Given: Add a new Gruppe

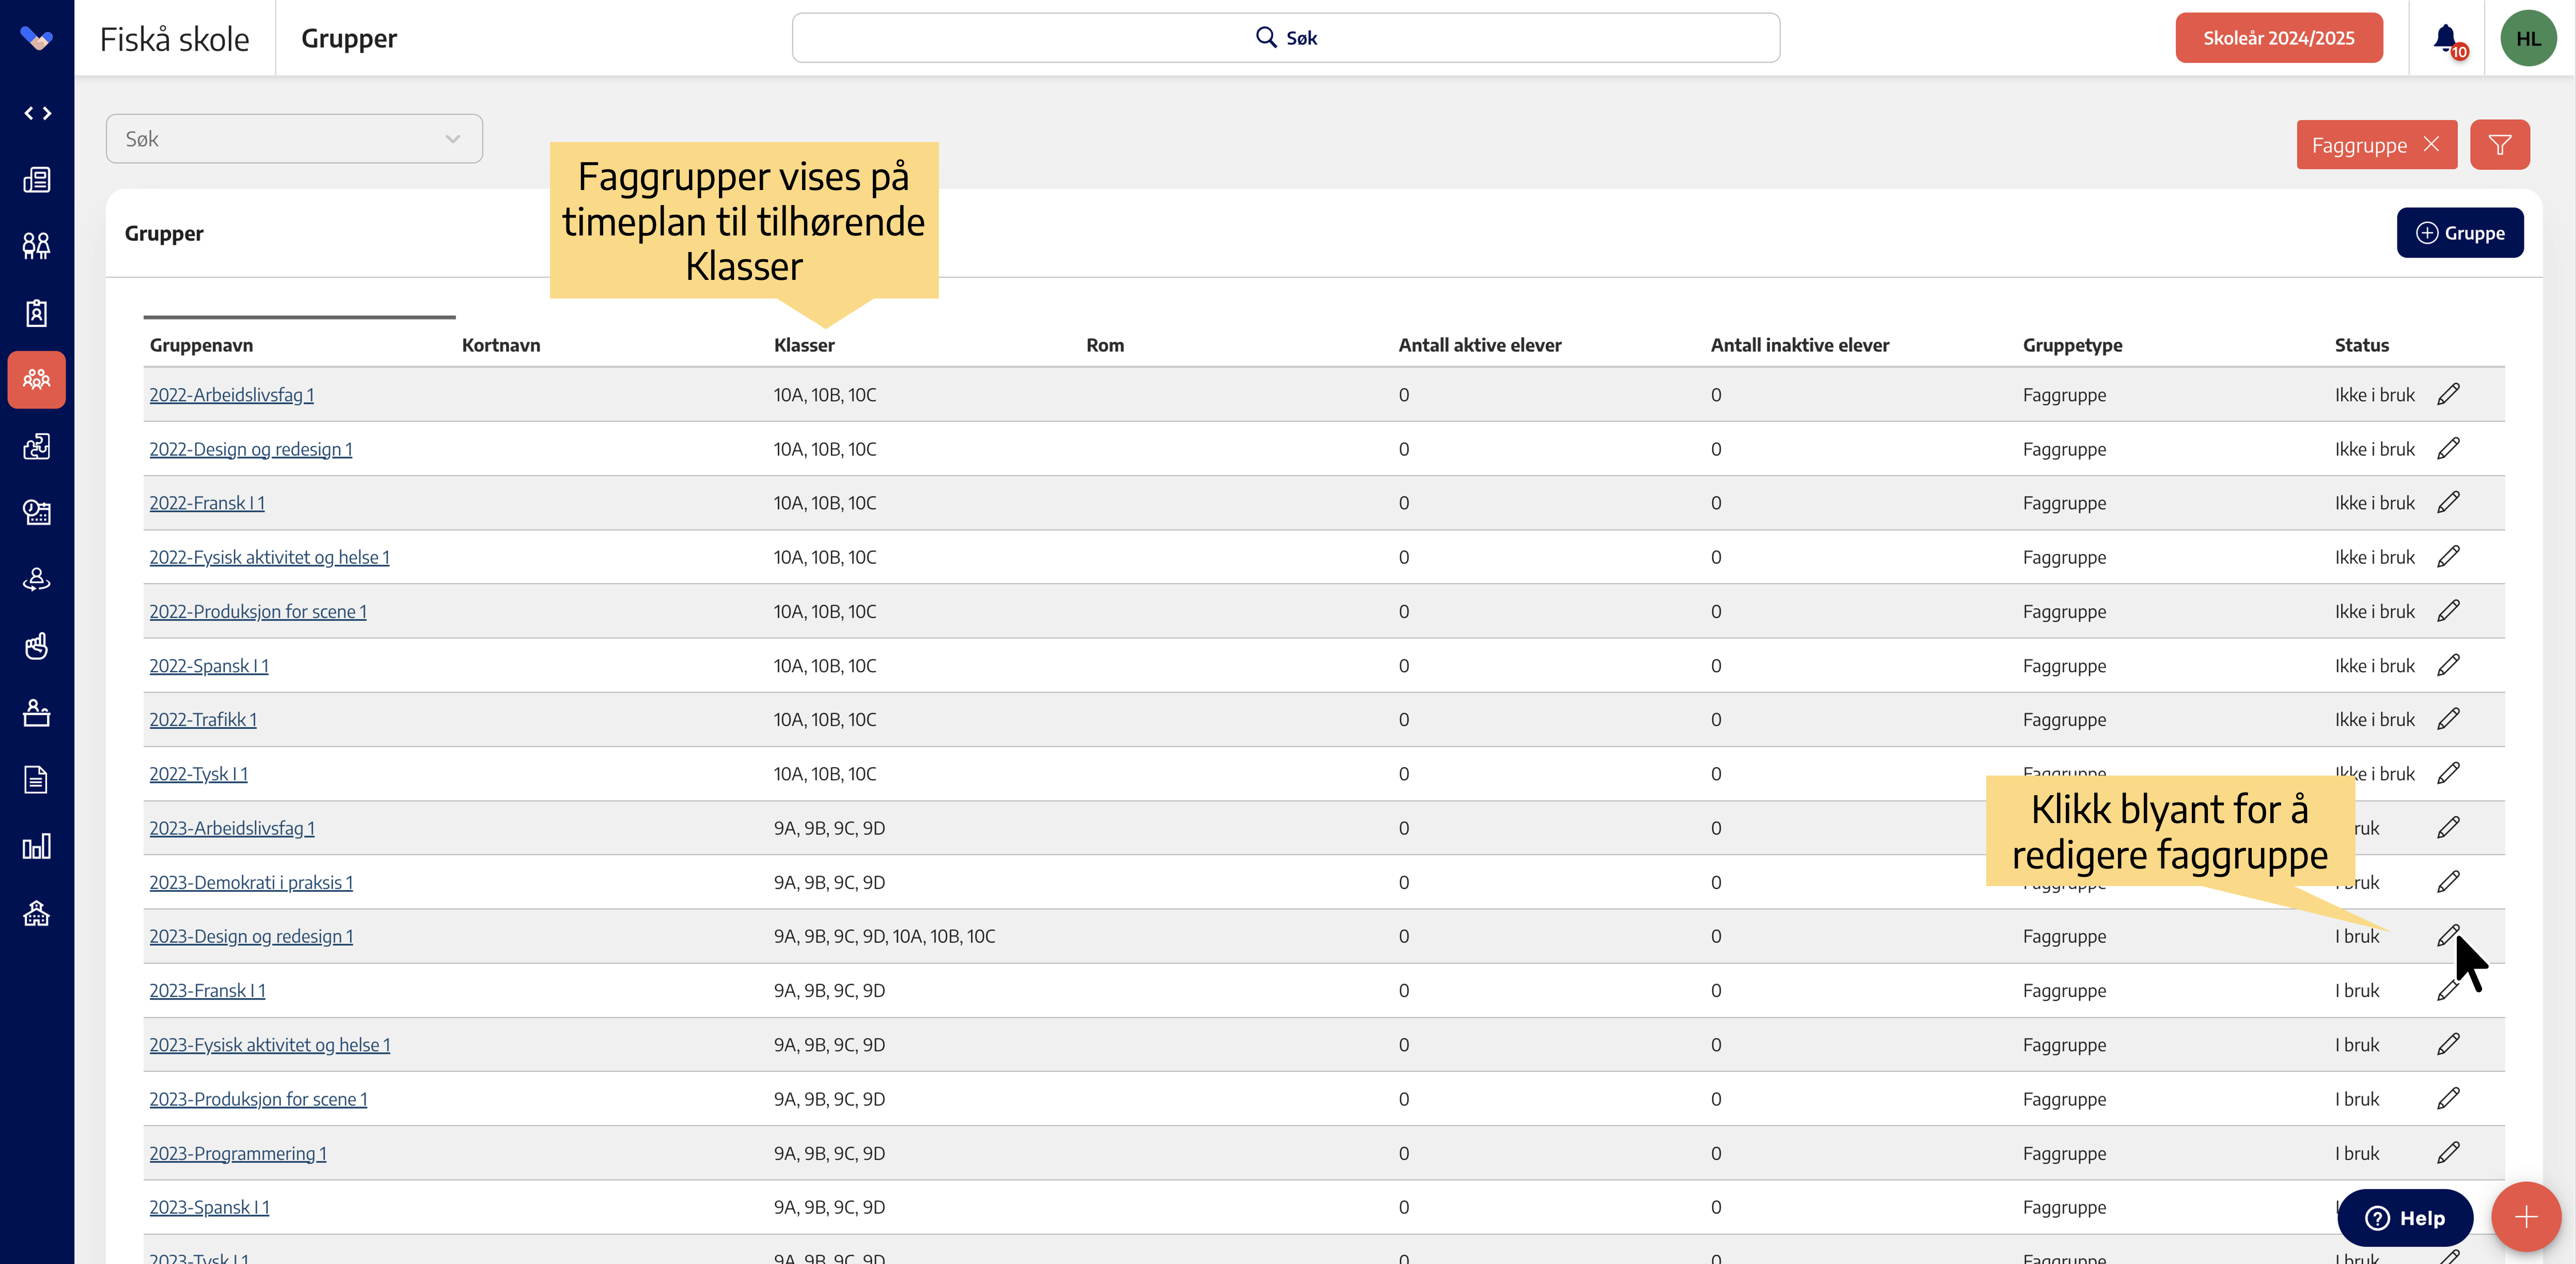Looking at the screenshot, I should (x=2460, y=233).
